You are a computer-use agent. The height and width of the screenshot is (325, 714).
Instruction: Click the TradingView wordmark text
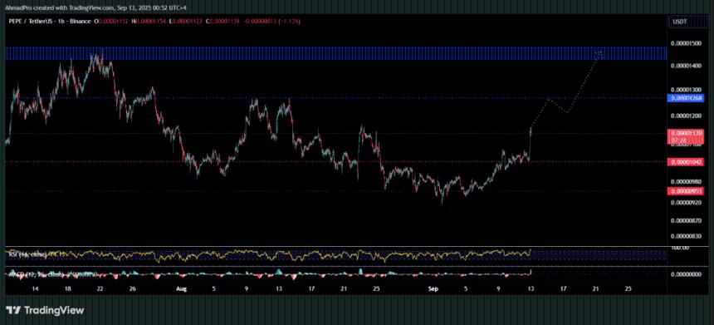point(54,310)
